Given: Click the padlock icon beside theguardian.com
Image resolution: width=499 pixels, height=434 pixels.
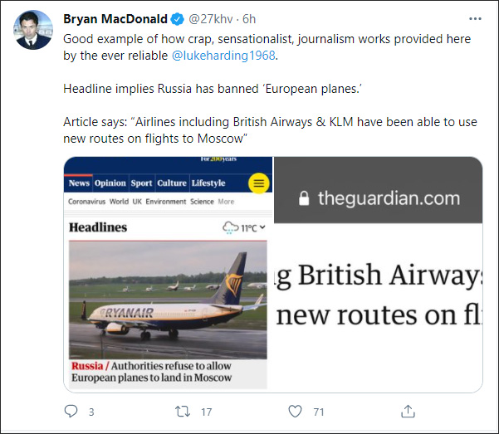Looking at the screenshot, I should coord(303,198).
